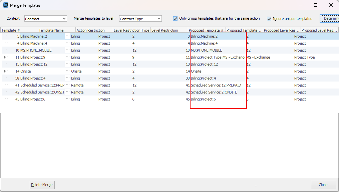
Task: Open ellipsis for MS:PHONE.MOBILE row
Action: [68, 50]
